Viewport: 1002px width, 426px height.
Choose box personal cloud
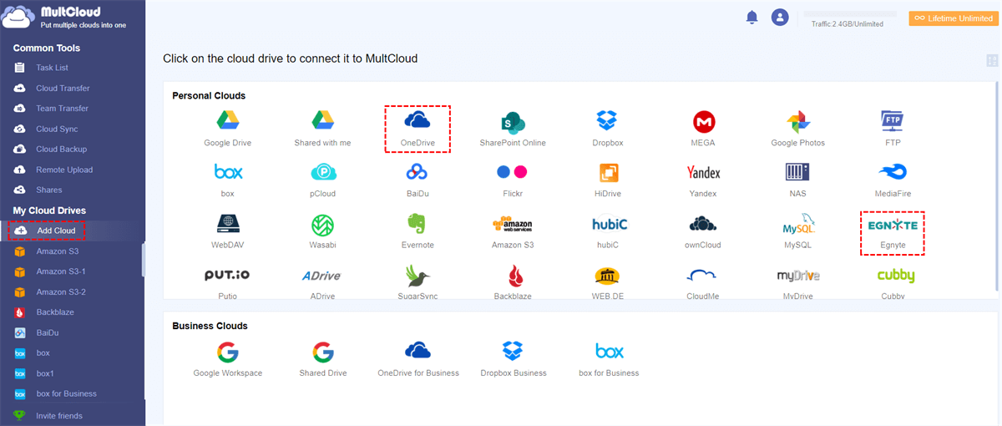(x=227, y=180)
